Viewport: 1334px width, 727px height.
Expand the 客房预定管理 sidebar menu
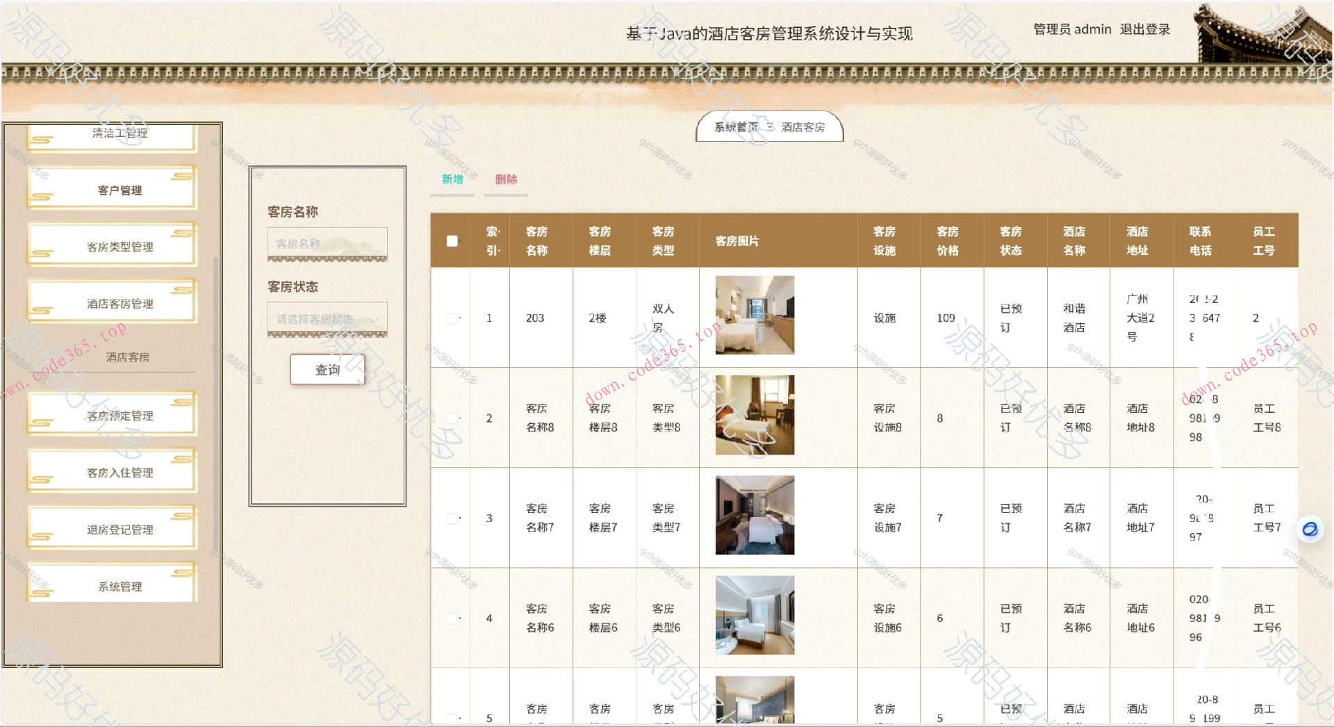[x=113, y=415]
